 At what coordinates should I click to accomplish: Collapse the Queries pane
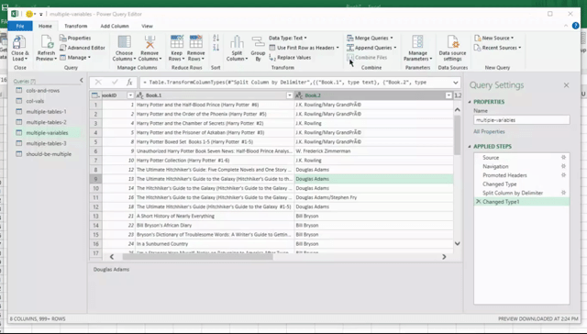coord(82,81)
